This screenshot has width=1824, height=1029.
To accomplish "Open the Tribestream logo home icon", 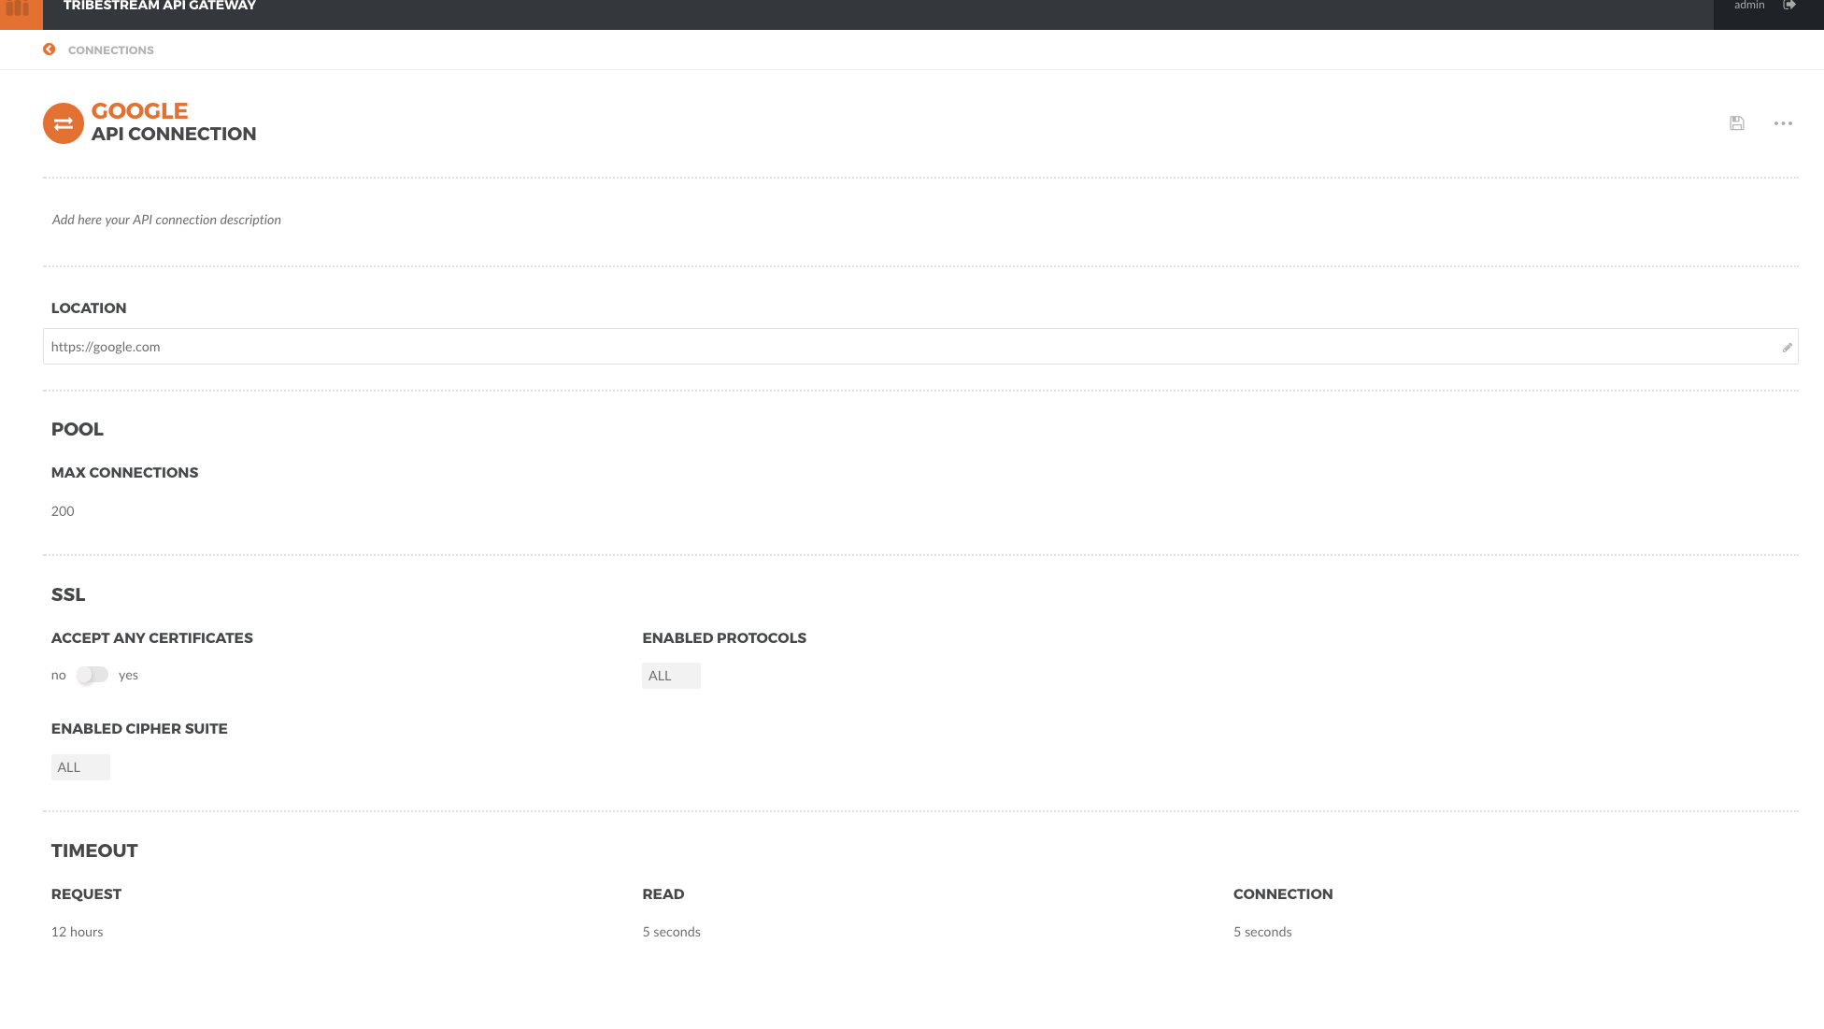I will click(18, 8).
